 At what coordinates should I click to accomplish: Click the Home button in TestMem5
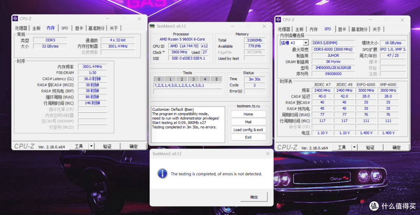tap(248, 114)
